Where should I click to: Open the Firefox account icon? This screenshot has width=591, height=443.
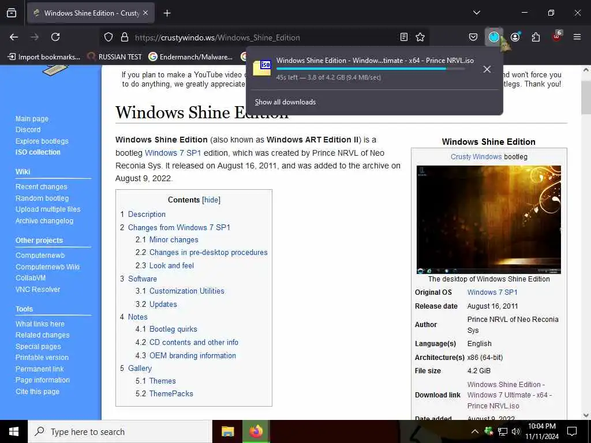click(x=515, y=37)
